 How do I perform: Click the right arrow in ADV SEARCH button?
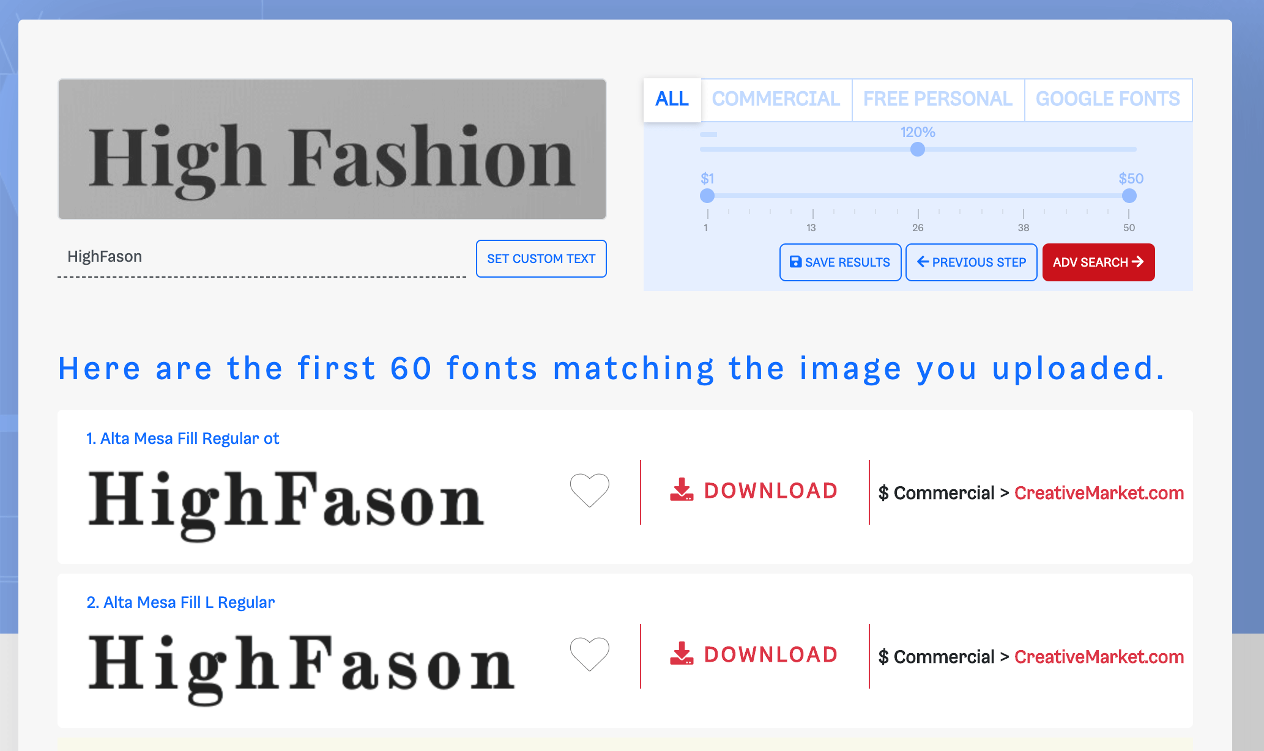pos(1138,262)
